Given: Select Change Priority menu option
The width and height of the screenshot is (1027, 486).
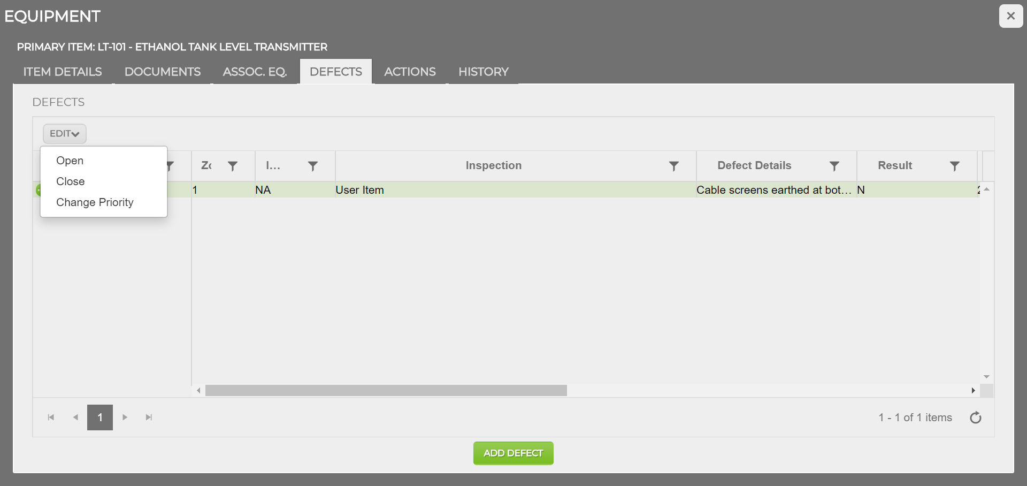Looking at the screenshot, I should [x=95, y=202].
